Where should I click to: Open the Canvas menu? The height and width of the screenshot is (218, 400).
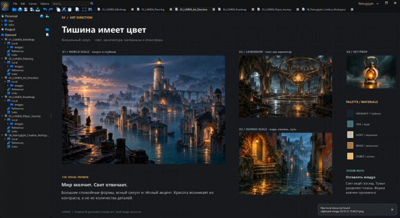coord(32,4)
